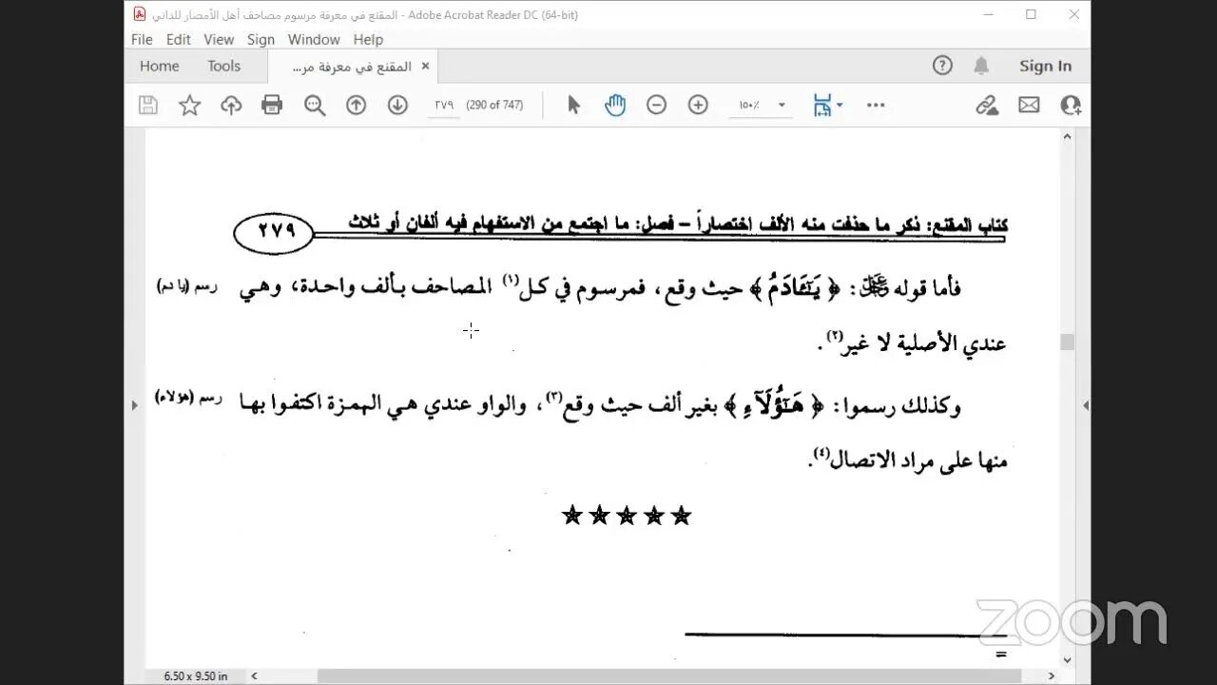Open Window menu

[314, 39]
